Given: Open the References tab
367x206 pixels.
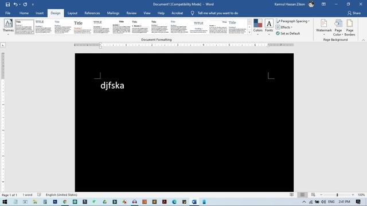Looking at the screenshot, I should tap(92, 13).
